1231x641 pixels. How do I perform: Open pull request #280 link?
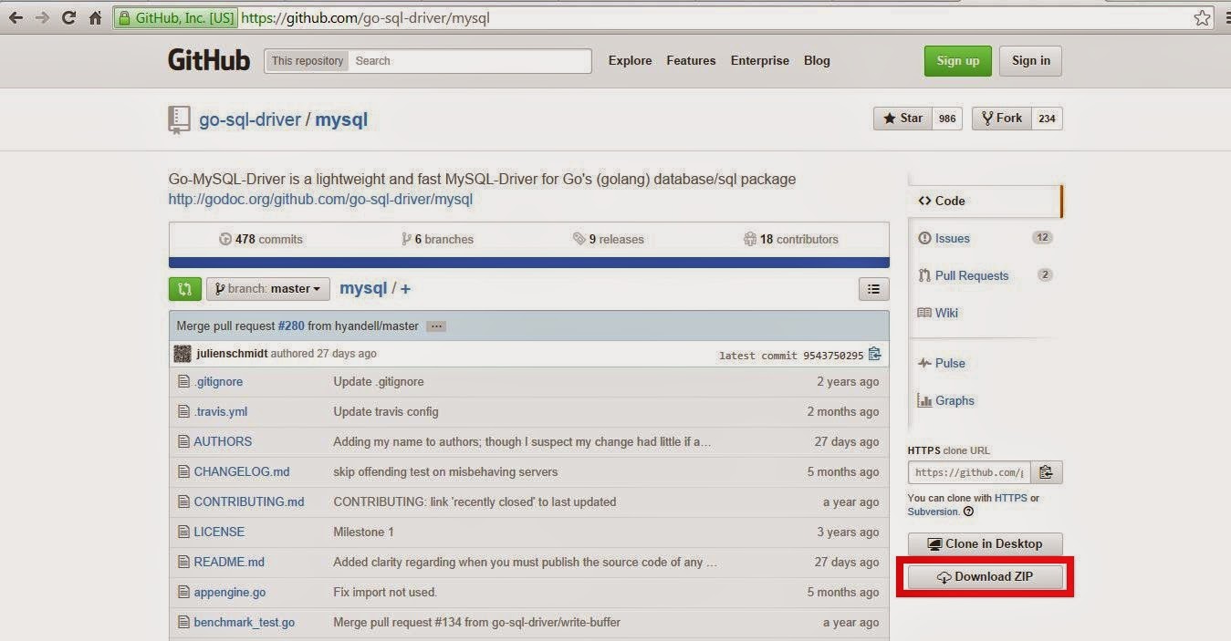pyautogui.click(x=291, y=326)
